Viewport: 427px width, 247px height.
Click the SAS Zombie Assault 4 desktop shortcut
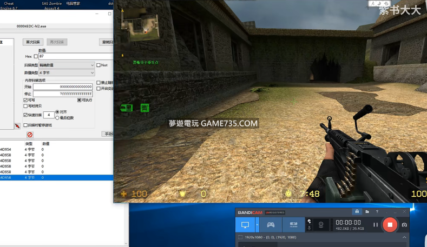(x=52, y=5)
